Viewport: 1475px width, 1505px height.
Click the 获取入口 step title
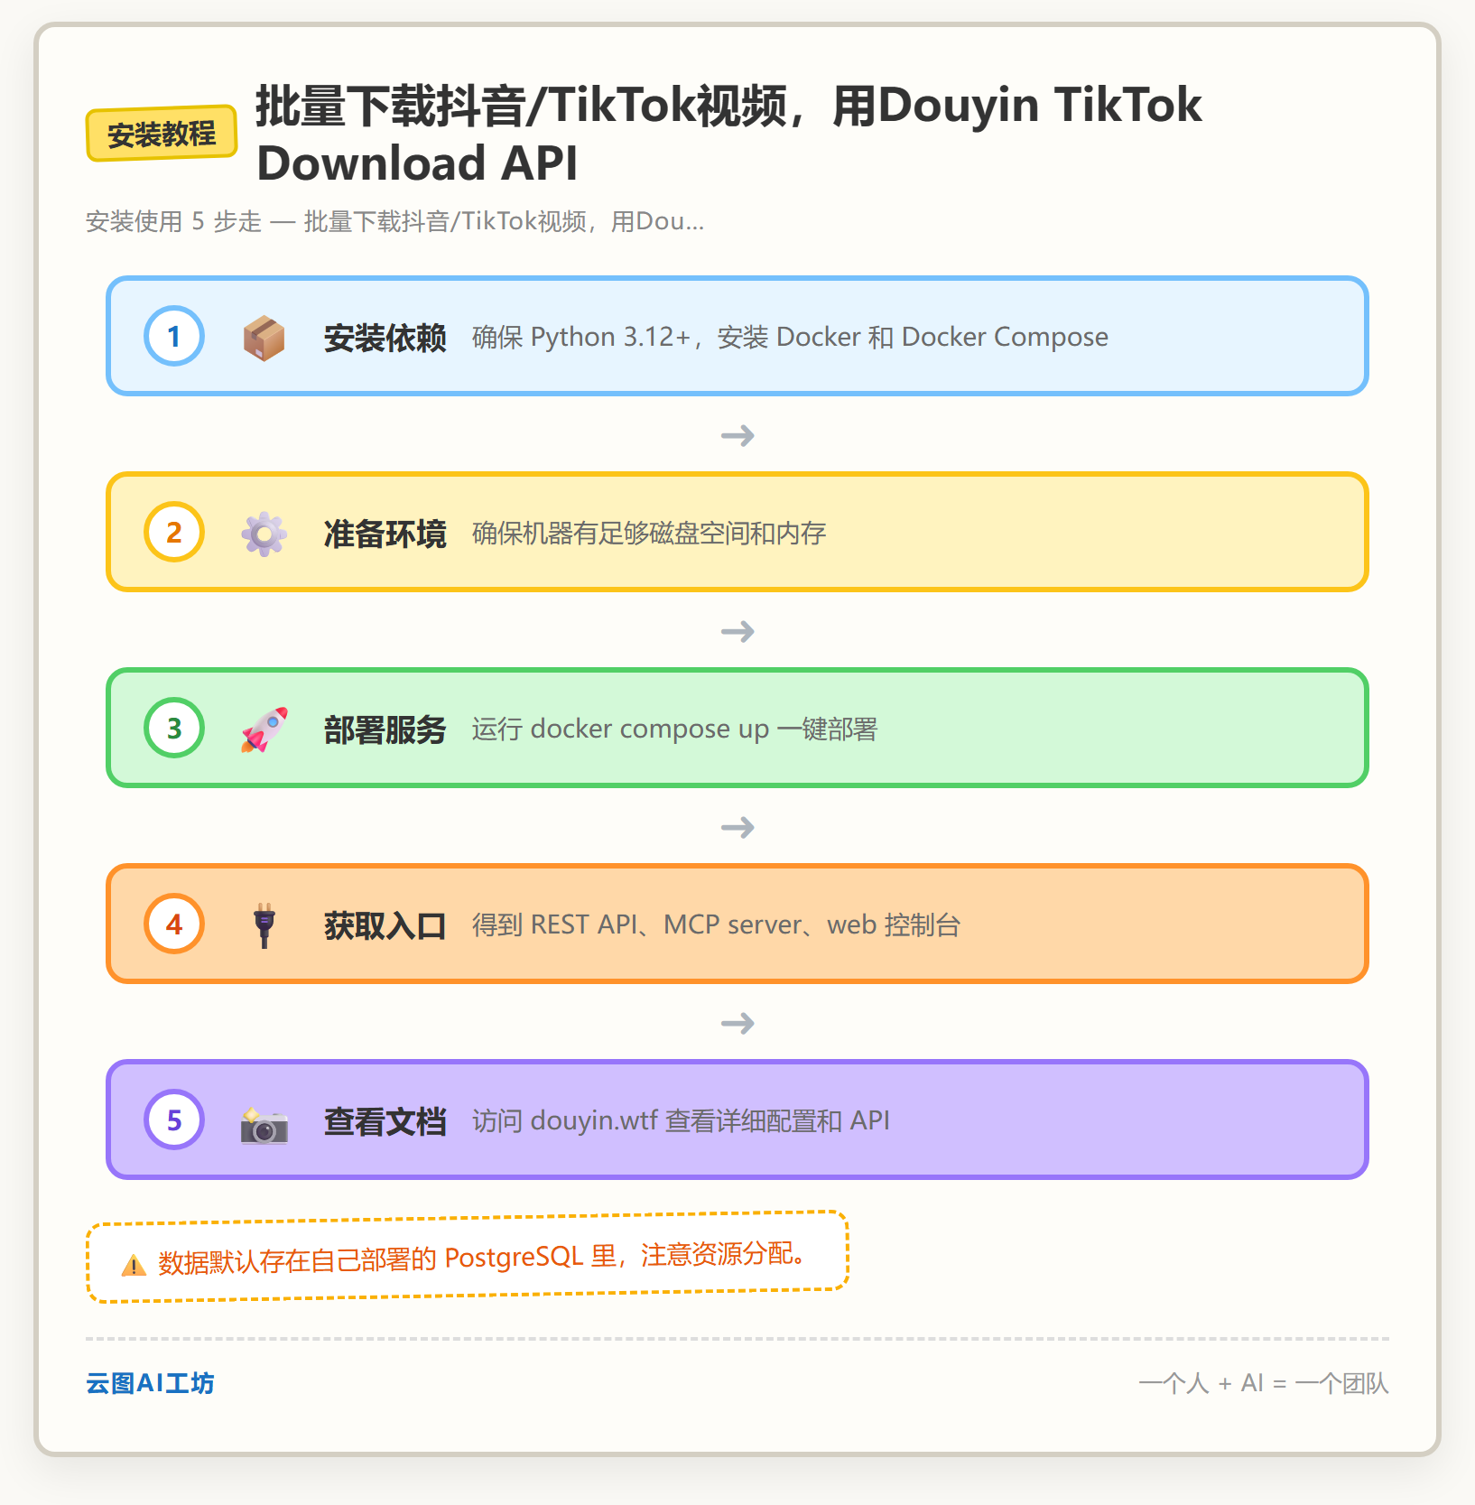385,925
